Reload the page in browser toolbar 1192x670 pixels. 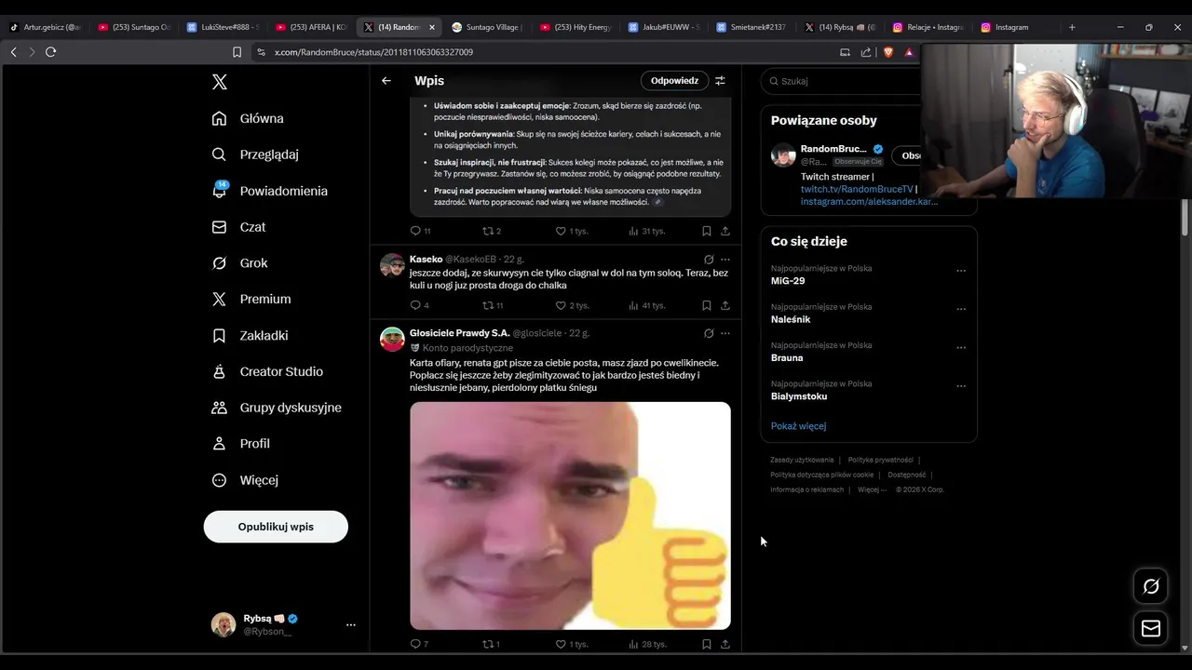[x=51, y=52]
